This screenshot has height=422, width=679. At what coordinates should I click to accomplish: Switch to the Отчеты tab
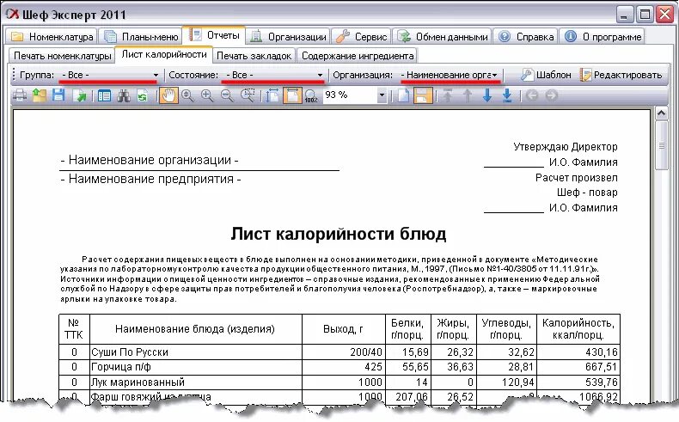coord(214,35)
